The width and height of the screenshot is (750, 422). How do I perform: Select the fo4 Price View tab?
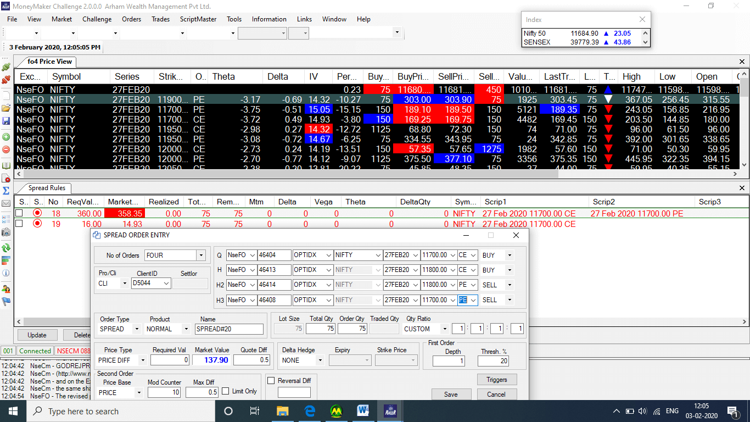(x=48, y=62)
